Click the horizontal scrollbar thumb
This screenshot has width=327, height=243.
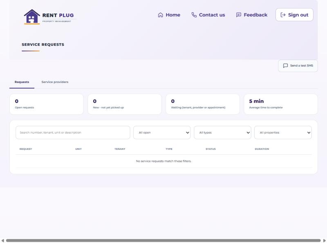click(163, 241)
